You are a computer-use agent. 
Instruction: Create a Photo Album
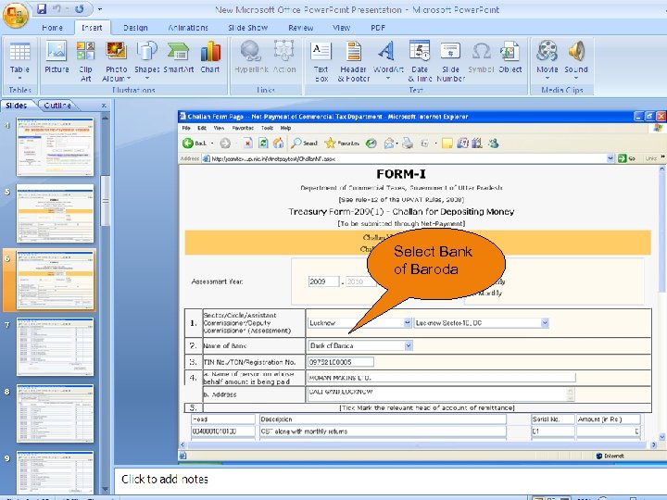(116, 61)
